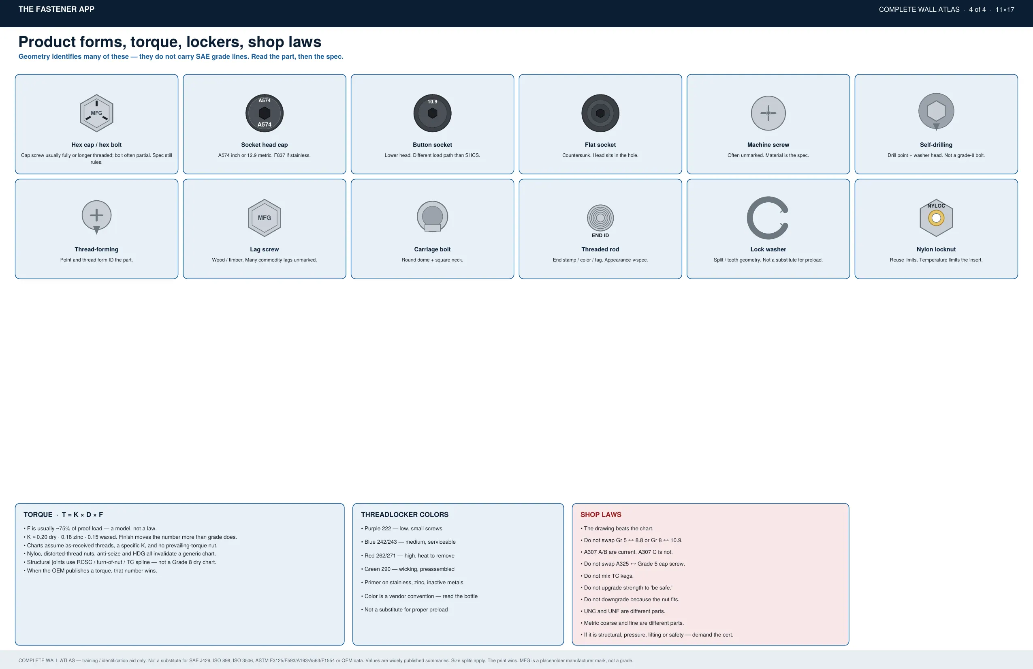Click the Carriage bolt dome icon
1033x669 pixels.
pyautogui.click(x=432, y=217)
